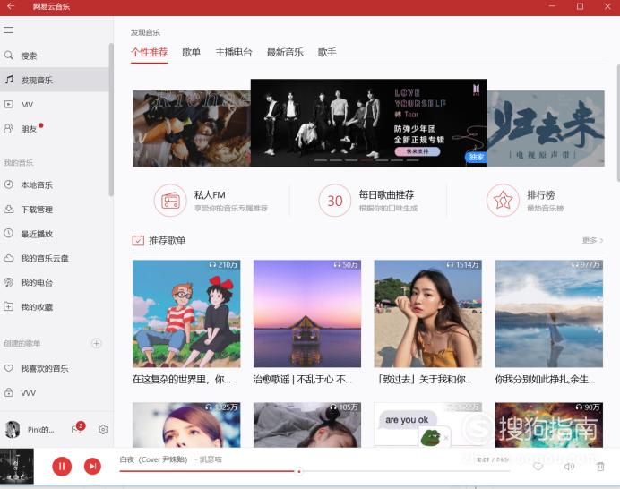Switch to the 最新音乐 tab
Image resolution: width=620 pixels, height=489 pixels.
pyautogui.click(x=285, y=53)
